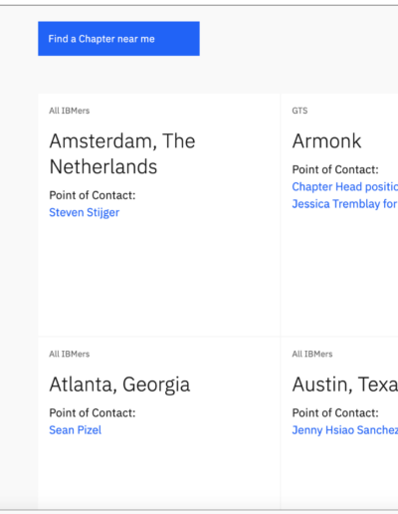Viewport: 398px width, 514px height.
Task: Click the All IBMers tag on Atlanta card
Action: (x=70, y=354)
